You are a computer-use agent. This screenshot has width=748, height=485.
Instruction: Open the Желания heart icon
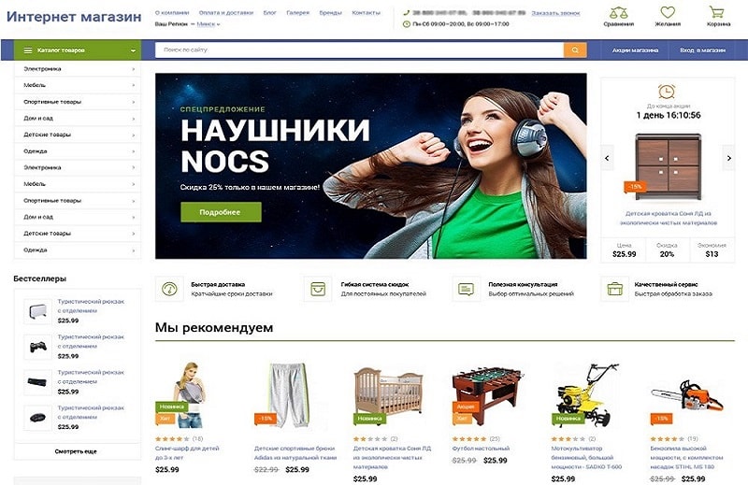[x=668, y=12]
